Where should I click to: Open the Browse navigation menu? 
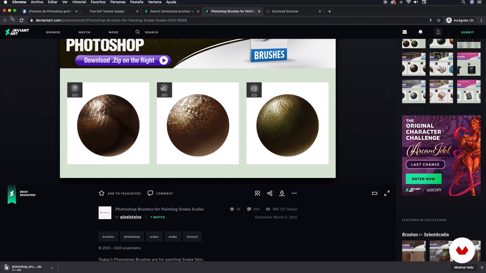click(53, 32)
